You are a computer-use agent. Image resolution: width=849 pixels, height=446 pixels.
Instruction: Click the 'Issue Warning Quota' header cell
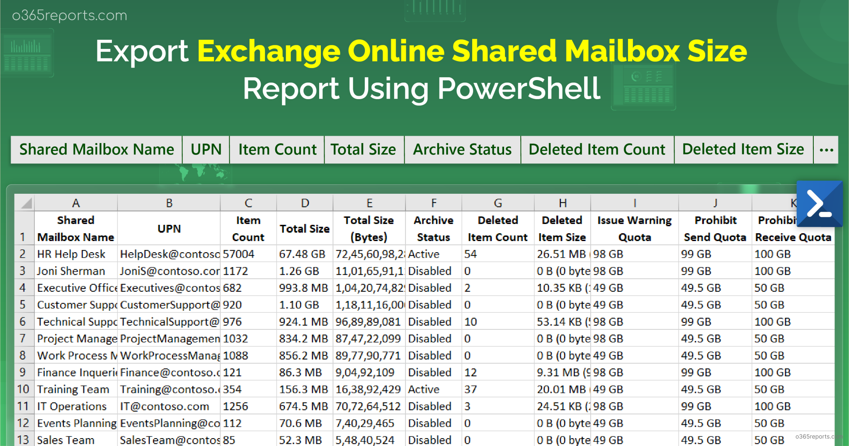(x=635, y=229)
